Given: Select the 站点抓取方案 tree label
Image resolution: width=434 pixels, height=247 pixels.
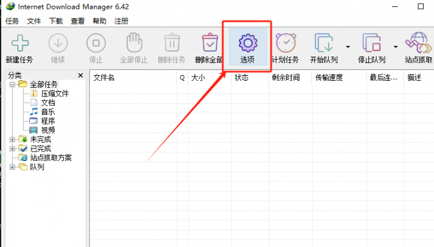Looking at the screenshot, I should tap(51, 158).
